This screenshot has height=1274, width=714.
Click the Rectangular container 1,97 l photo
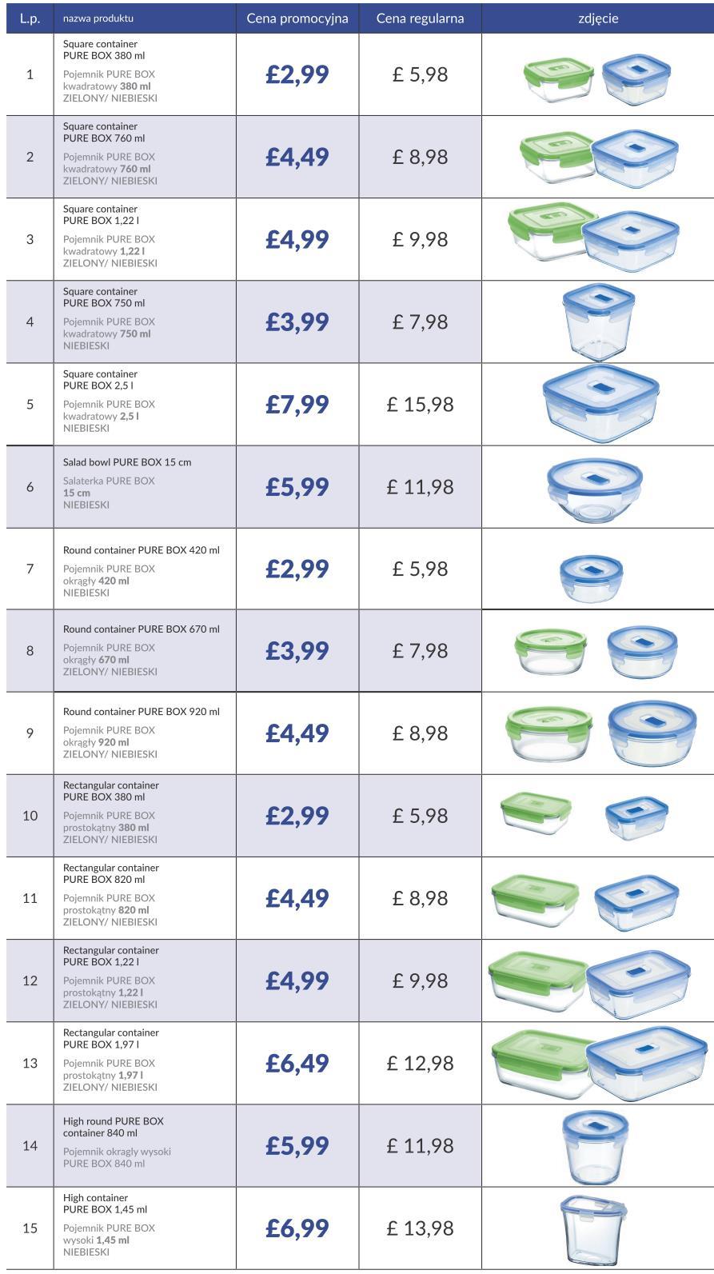tap(599, 1064)
